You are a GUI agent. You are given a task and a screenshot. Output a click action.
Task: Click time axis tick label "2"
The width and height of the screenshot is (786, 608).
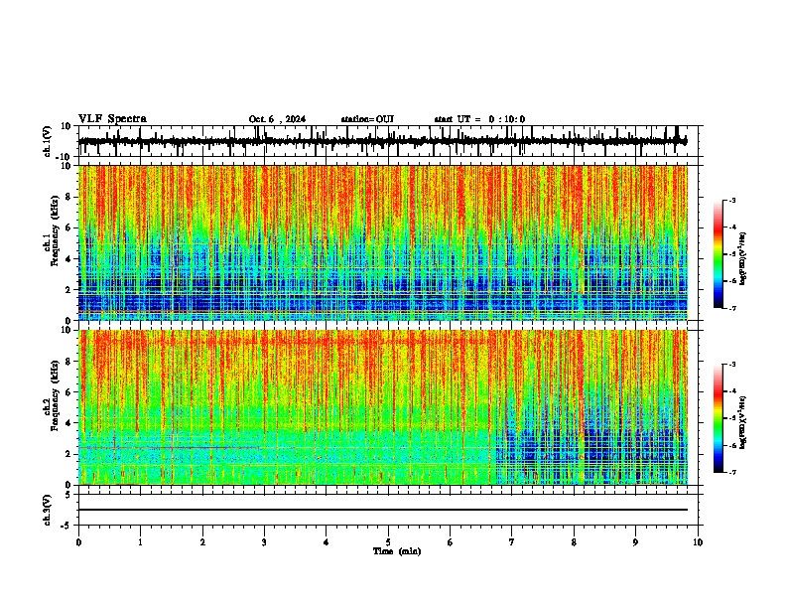[202, 542]
